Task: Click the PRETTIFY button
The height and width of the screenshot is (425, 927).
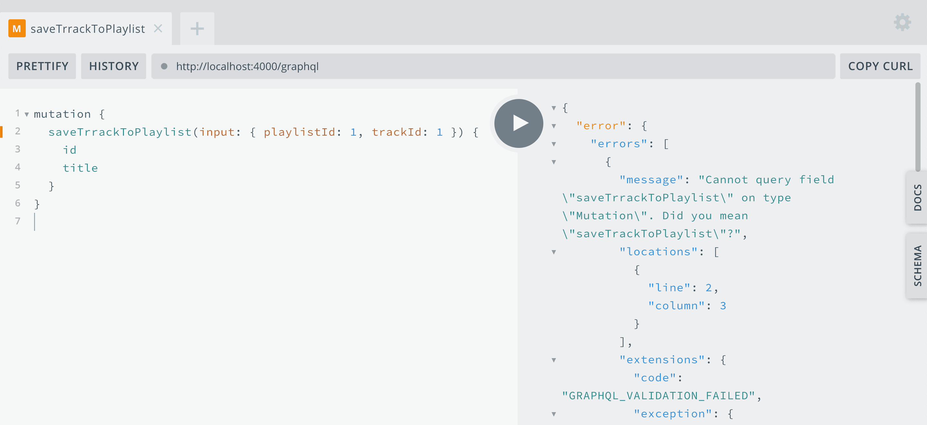Action: tap(42, 66)
